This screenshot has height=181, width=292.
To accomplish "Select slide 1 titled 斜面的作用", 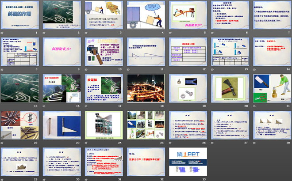I will (x=21, y=15).
